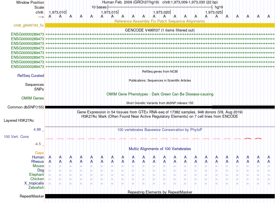Select the Mouse alignment row label

[38, 166]
